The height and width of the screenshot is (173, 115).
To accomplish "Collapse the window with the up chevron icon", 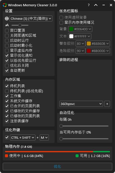I will pos(96,5).
